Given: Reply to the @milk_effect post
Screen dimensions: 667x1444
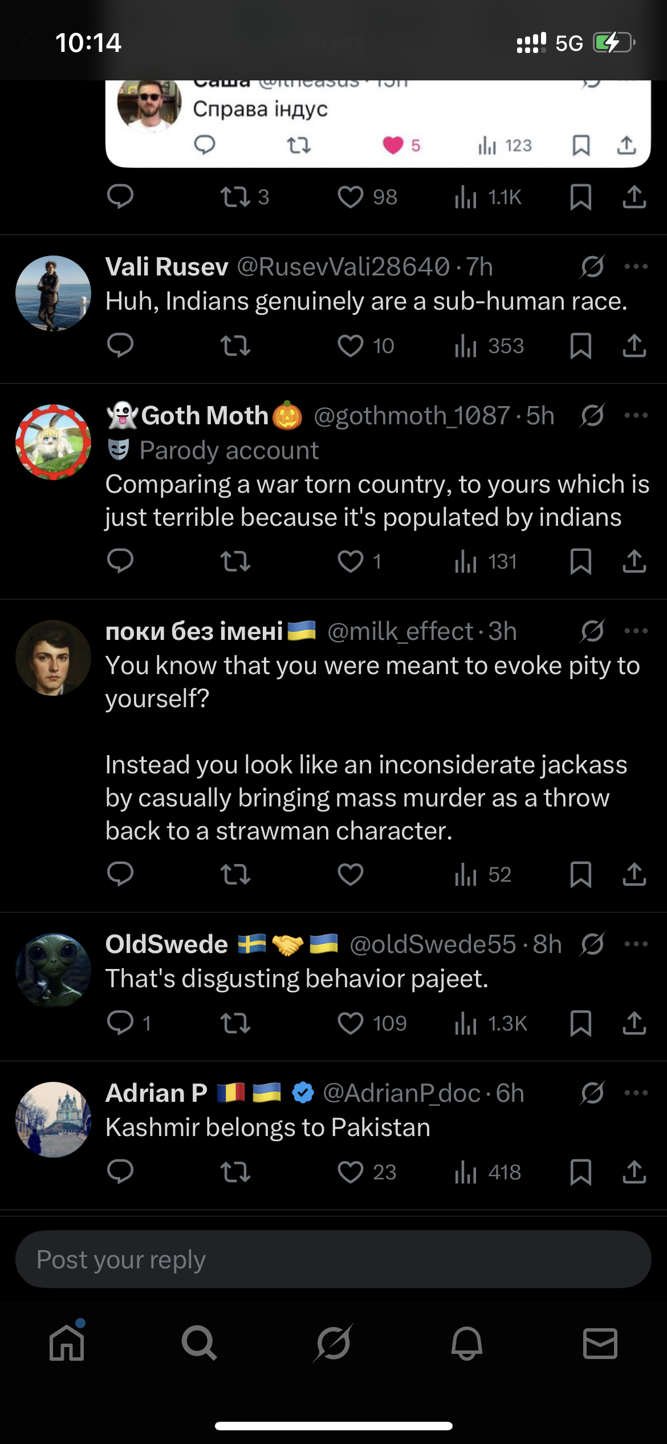Looking at the screenshot, I should 120,874.
